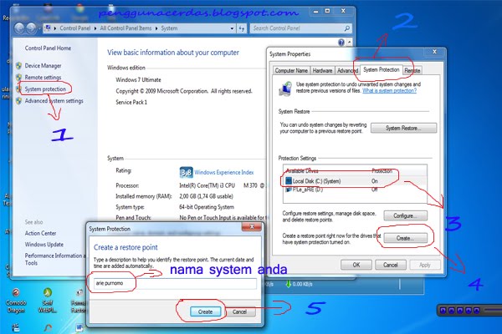Viewport: 502px width, 334px height.
Task: Click Windows 7 Ultimate edition text
Action: [x=138, y=80]
